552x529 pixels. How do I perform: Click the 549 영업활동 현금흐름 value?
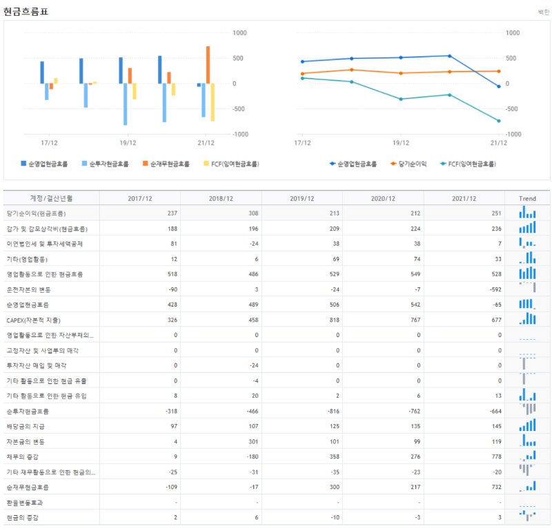(x=416, y=274)
